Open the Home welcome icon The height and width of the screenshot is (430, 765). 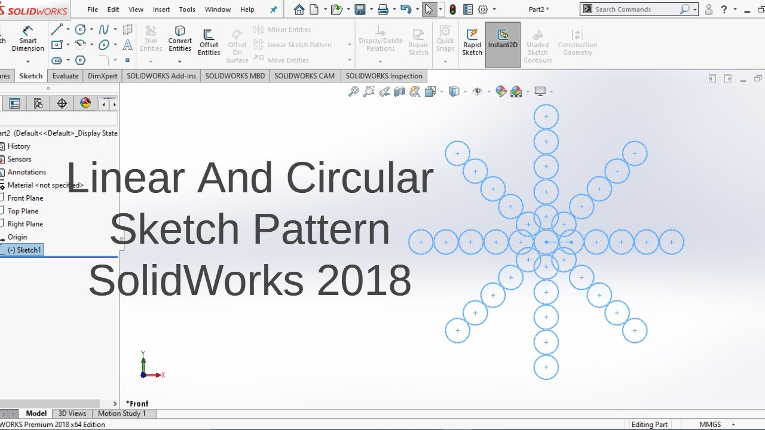[299, 10]
